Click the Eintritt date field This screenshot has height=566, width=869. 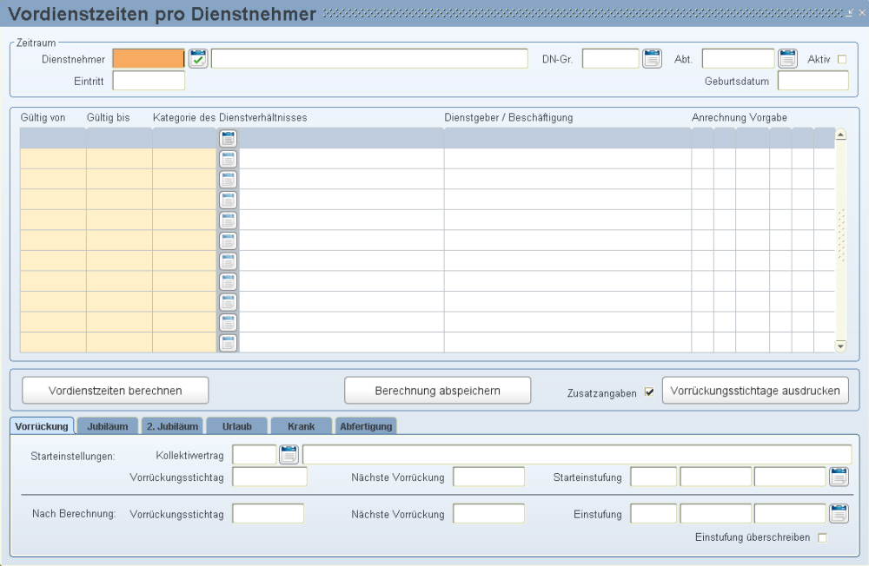149,81
